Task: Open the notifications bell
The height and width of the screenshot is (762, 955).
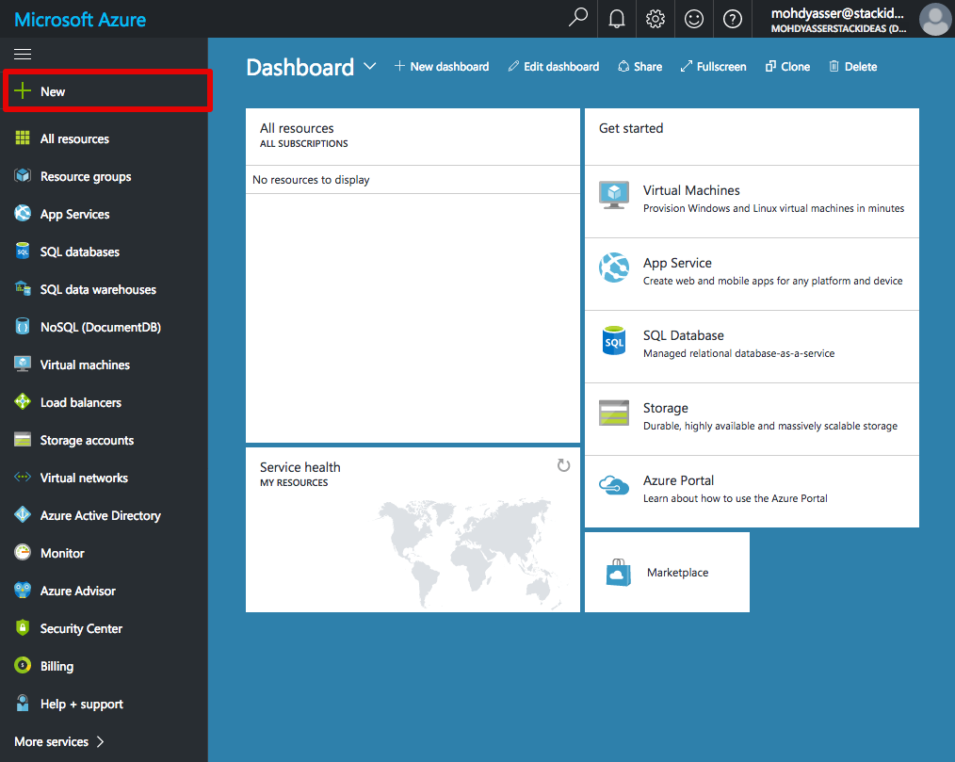Action: [x=616, y=19]
